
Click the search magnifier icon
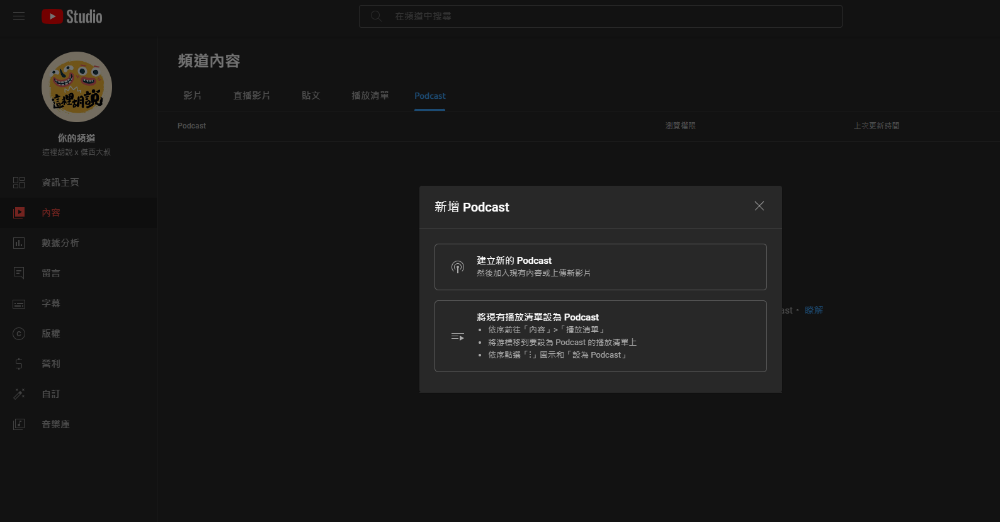click(376, 16)
